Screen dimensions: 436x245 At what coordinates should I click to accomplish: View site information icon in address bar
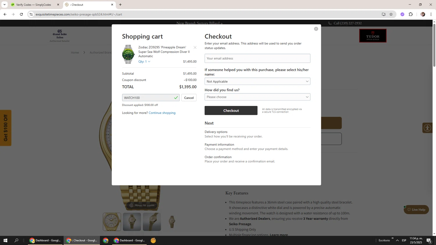coord(31,14)
